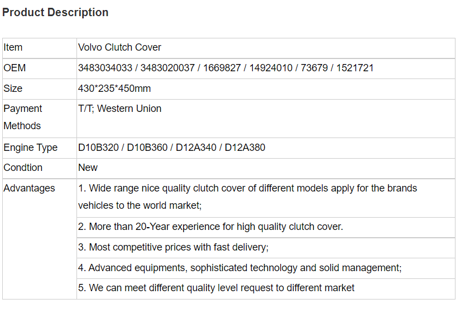Click advantage five about quality level
The image size is (470, 319).
(x=216, y=288)
